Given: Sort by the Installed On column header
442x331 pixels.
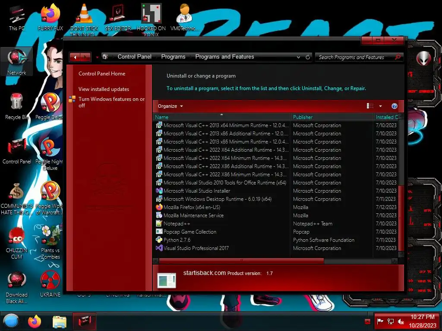Looking at the screenshot, I should click(x=387, y=117).
